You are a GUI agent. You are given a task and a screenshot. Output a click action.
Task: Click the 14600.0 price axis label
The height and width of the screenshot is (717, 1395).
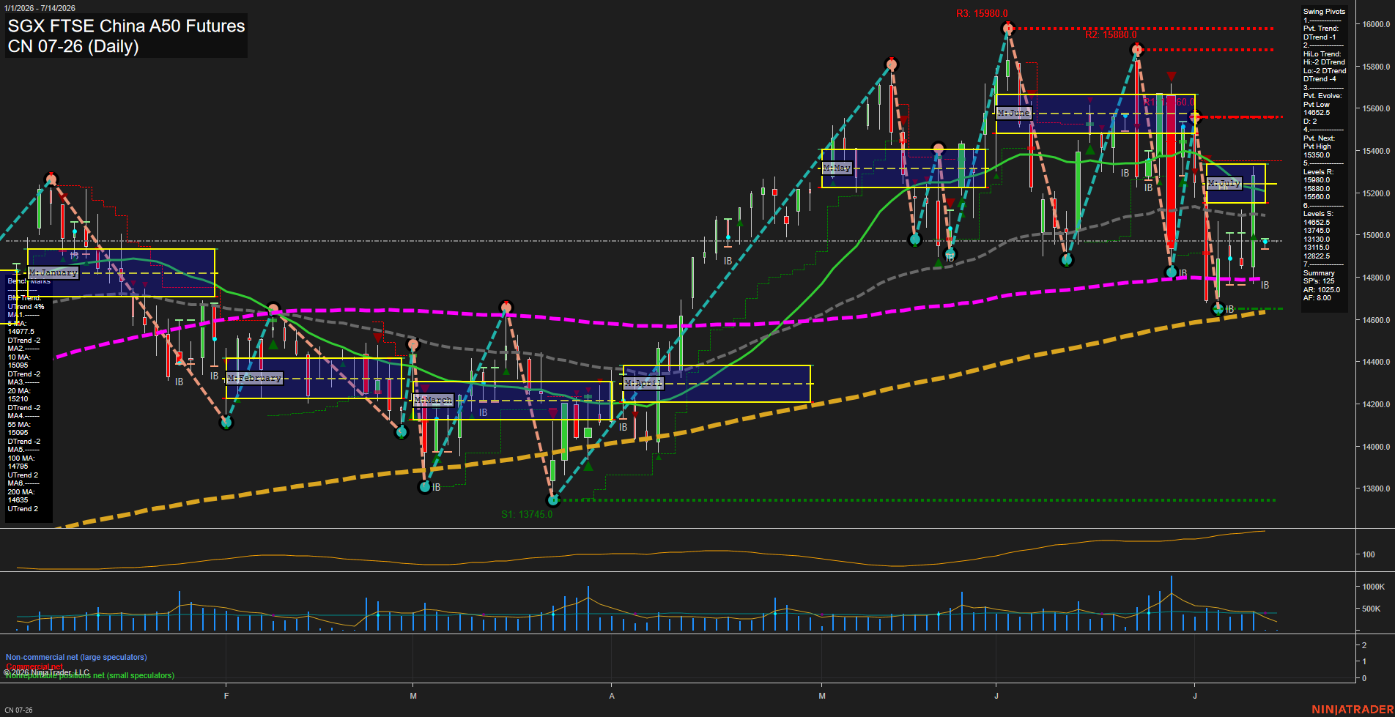pyautogui.click(x=1376, y=320)
